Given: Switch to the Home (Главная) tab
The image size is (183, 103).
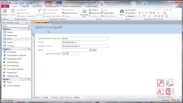Looking at the screenshot, I should (x=15, y=6).
